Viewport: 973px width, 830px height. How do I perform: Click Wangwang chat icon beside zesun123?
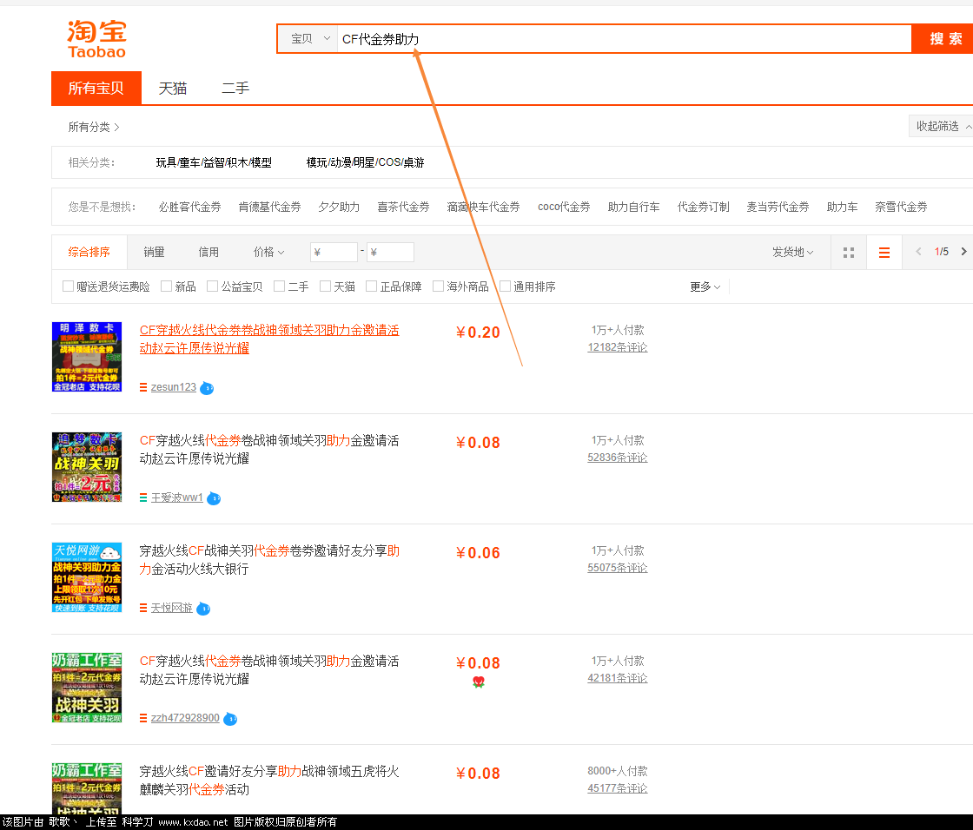point(208,388)
